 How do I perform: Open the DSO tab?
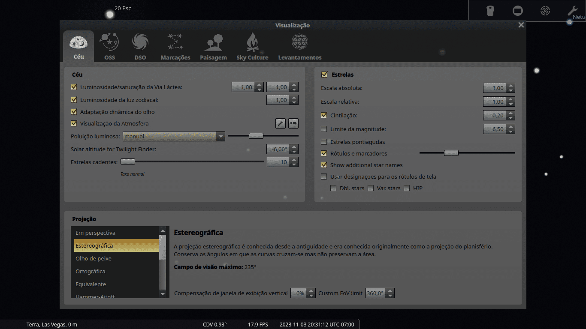pyautogui.click(x=140, y=47)
